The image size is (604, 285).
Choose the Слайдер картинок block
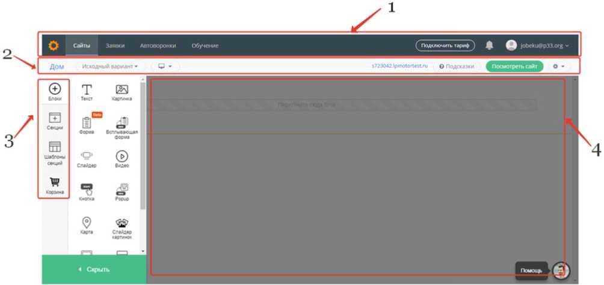(122, 229)
